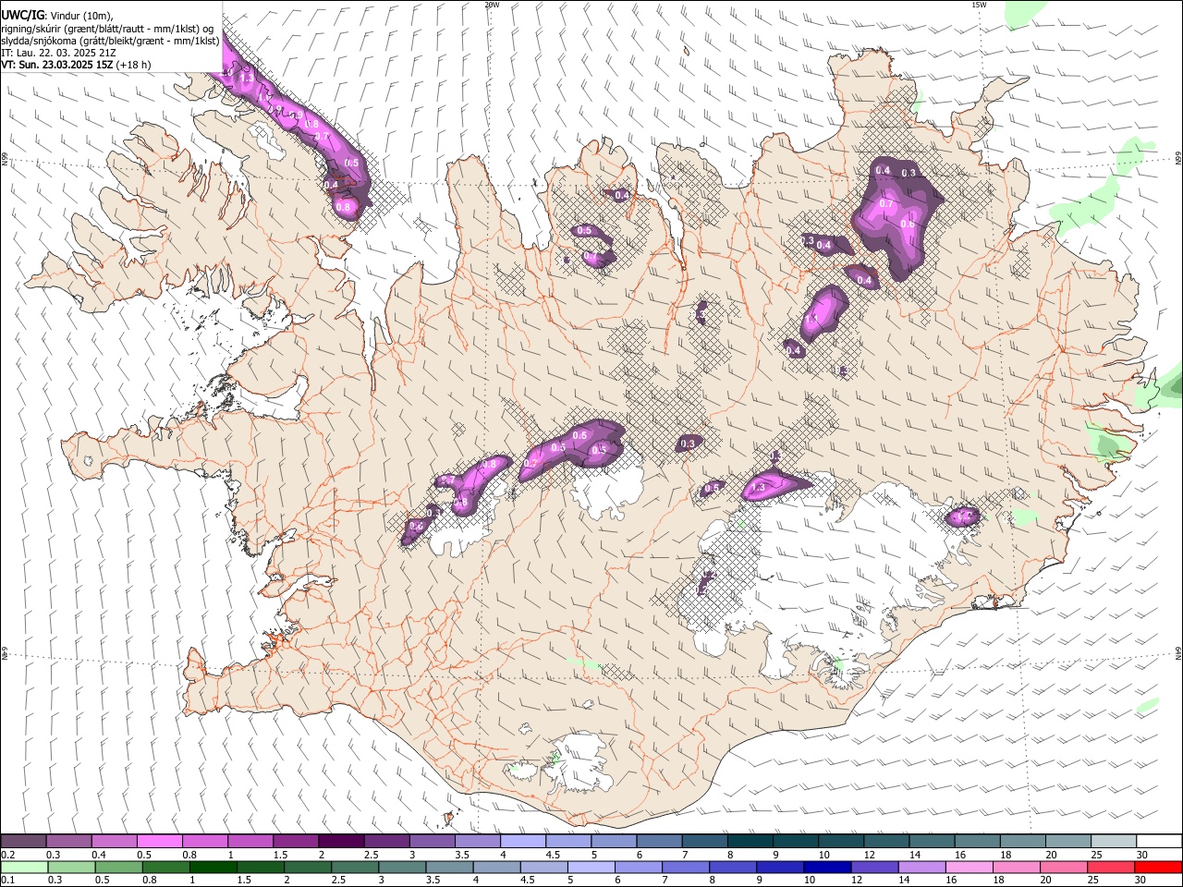The image size is (1183, 887).
Task: Click the '20W' longitude label
Action: [492, 5]
